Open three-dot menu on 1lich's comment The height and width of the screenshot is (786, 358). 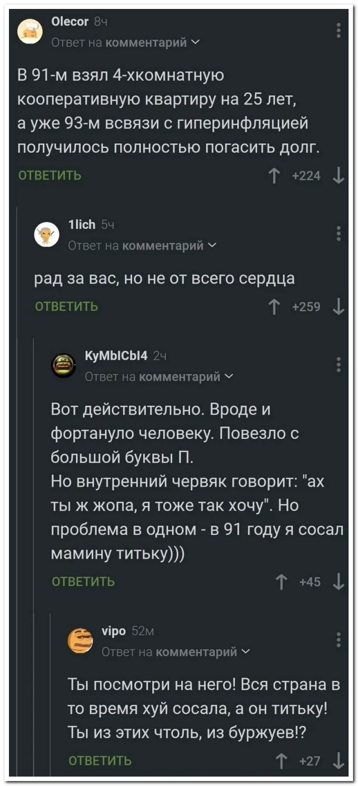[338, 234]
